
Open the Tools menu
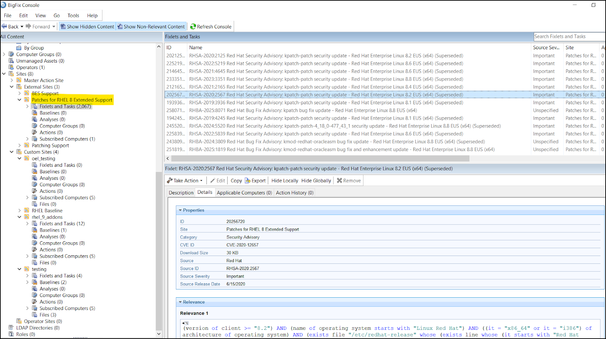73,15
